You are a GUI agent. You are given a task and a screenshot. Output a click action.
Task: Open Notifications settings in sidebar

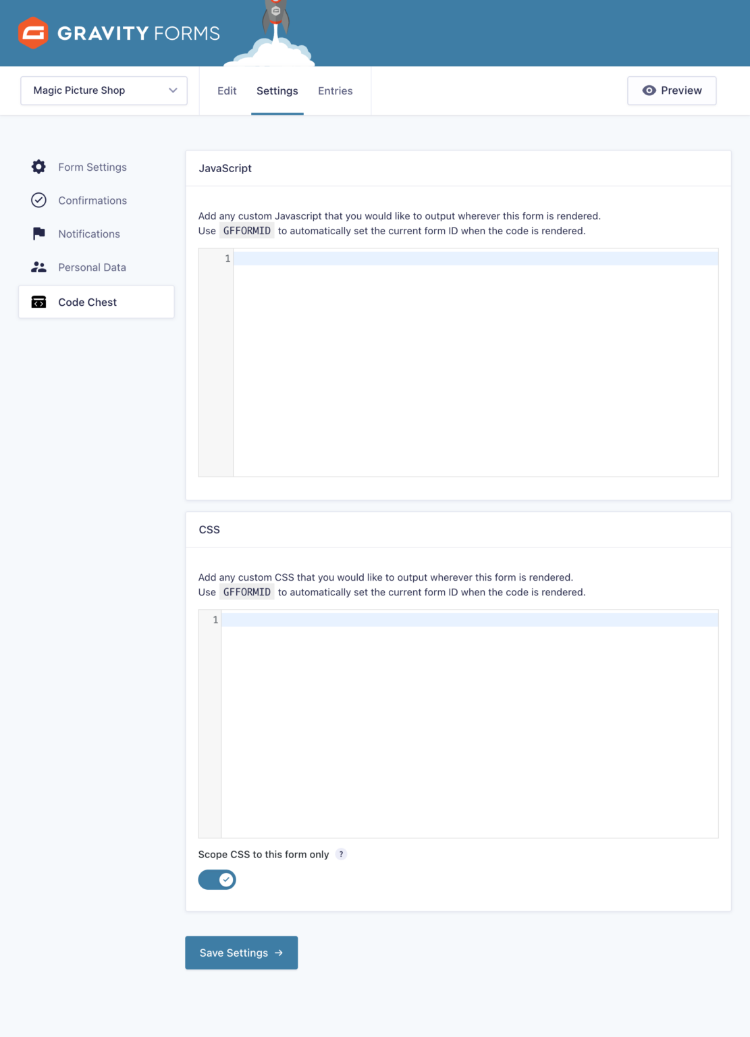click(x=89, y=234)
